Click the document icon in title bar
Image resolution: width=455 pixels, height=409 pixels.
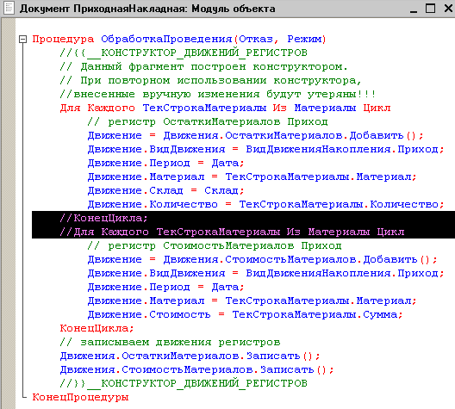tap(9, 8)
